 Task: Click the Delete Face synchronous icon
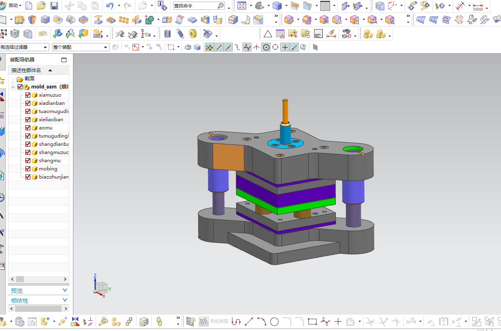pyautogui.click(x=324, y=20)
